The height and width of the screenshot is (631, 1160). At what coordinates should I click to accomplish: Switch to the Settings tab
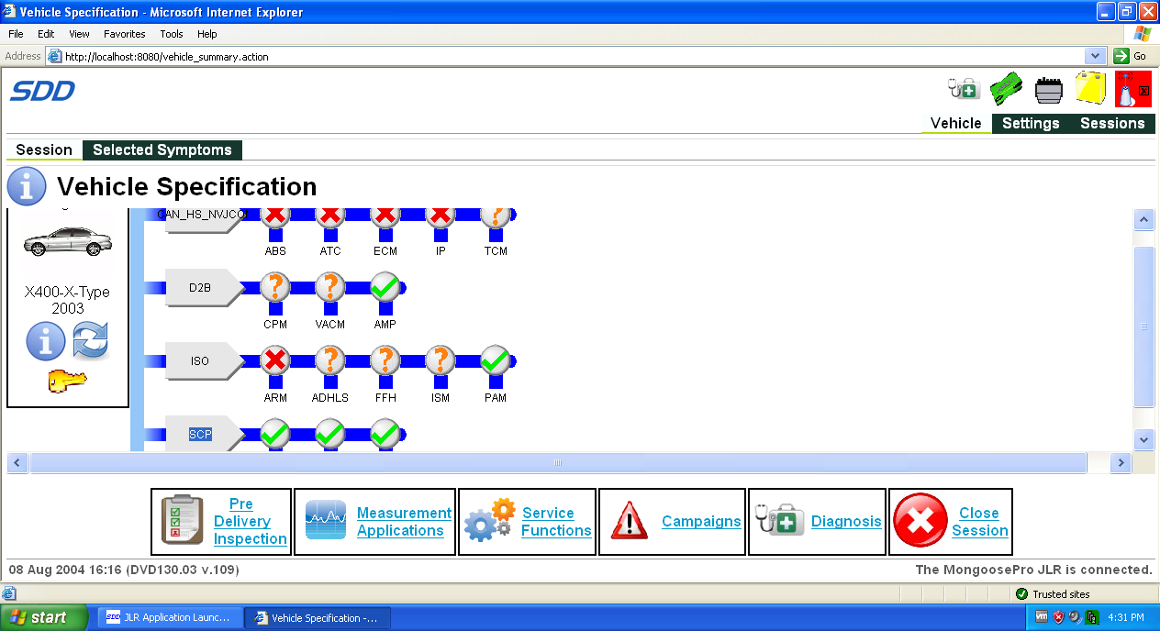point(1030,123)
